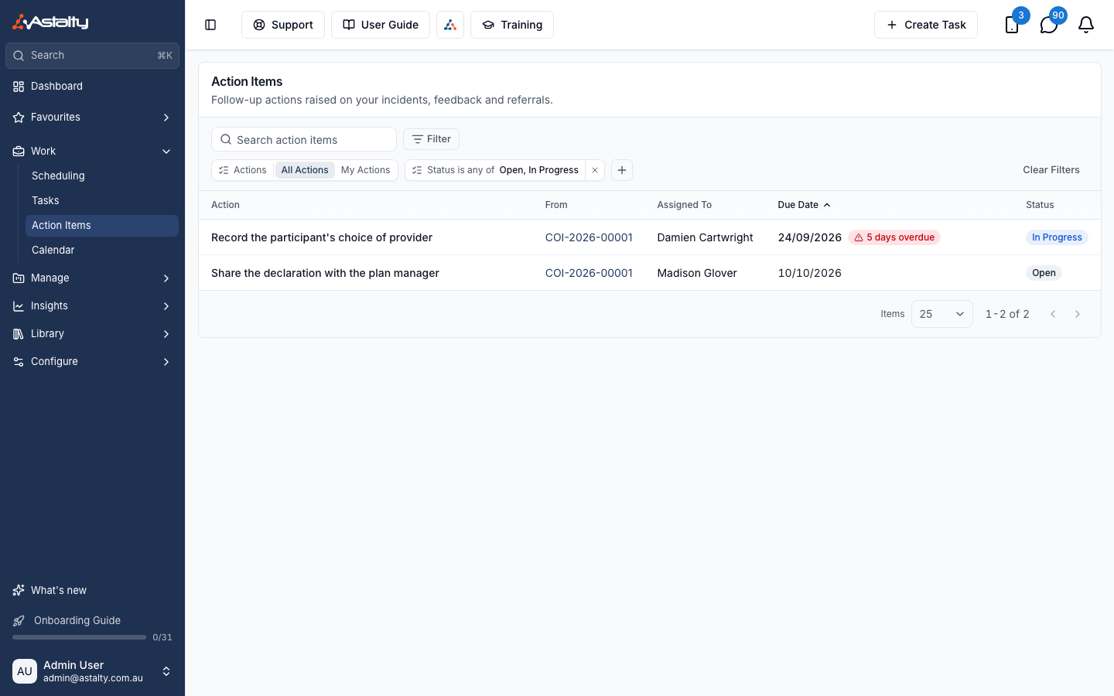This screenshot has width=1114, height=696.
Task: Open the notifications bell
Action: pos(1086,25)
